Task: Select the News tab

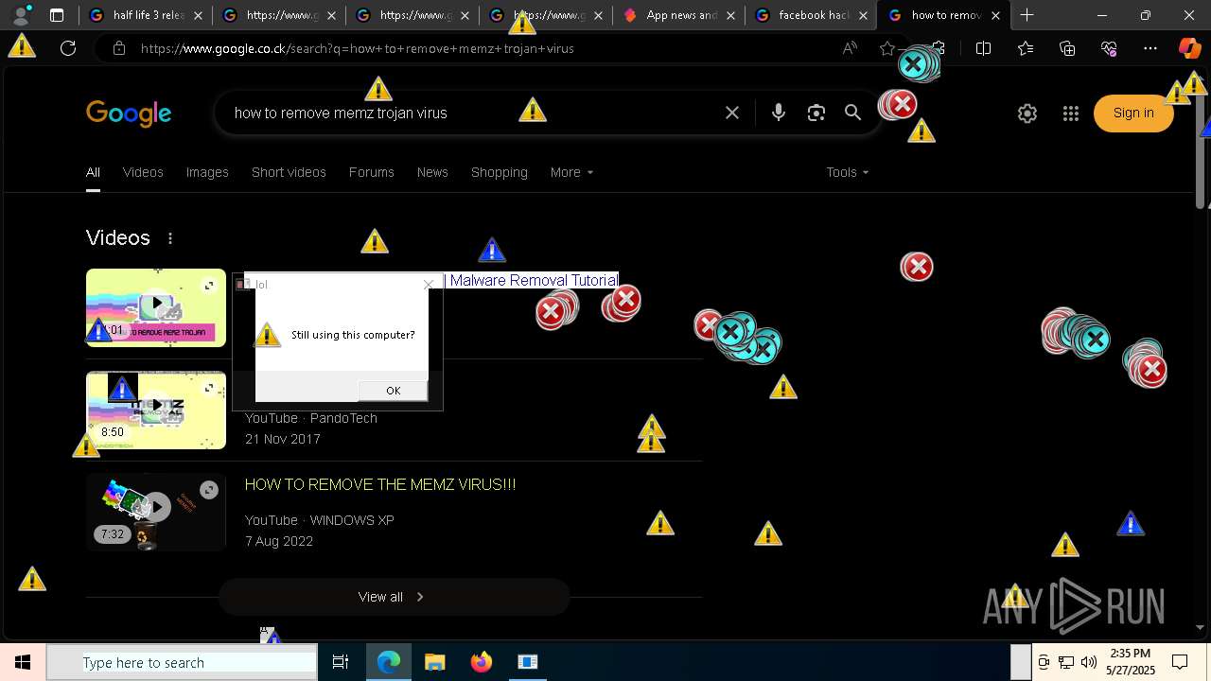Action: [x=432, y=172]
